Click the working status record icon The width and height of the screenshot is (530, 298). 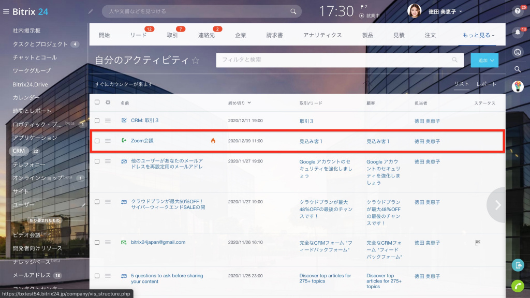pyautogui.click(x=362, y=16)
